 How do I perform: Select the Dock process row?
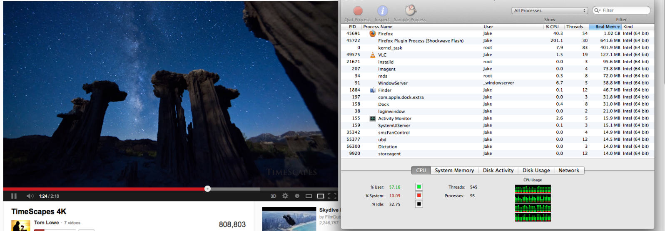coord(497,104)
